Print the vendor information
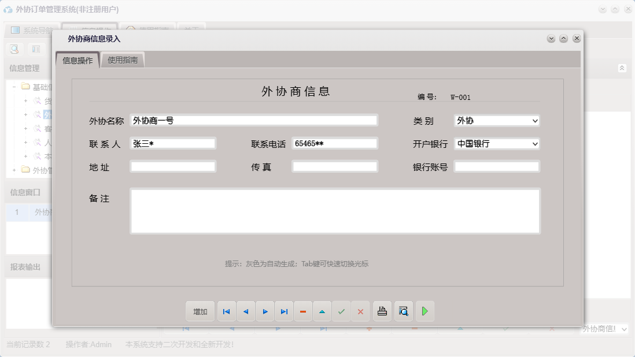Screen dimensions: 635x357 (382, 311)
